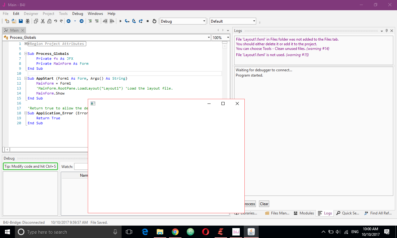The height and width of the screenshot is (238, 397).
Task: Click the Undo arrow icon
Action: tap(56, 21)
